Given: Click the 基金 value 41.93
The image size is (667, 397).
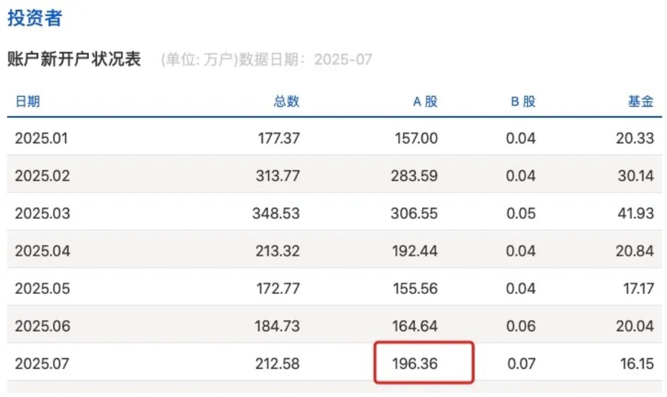Looking at the screenshot, I should click(636, 213).
